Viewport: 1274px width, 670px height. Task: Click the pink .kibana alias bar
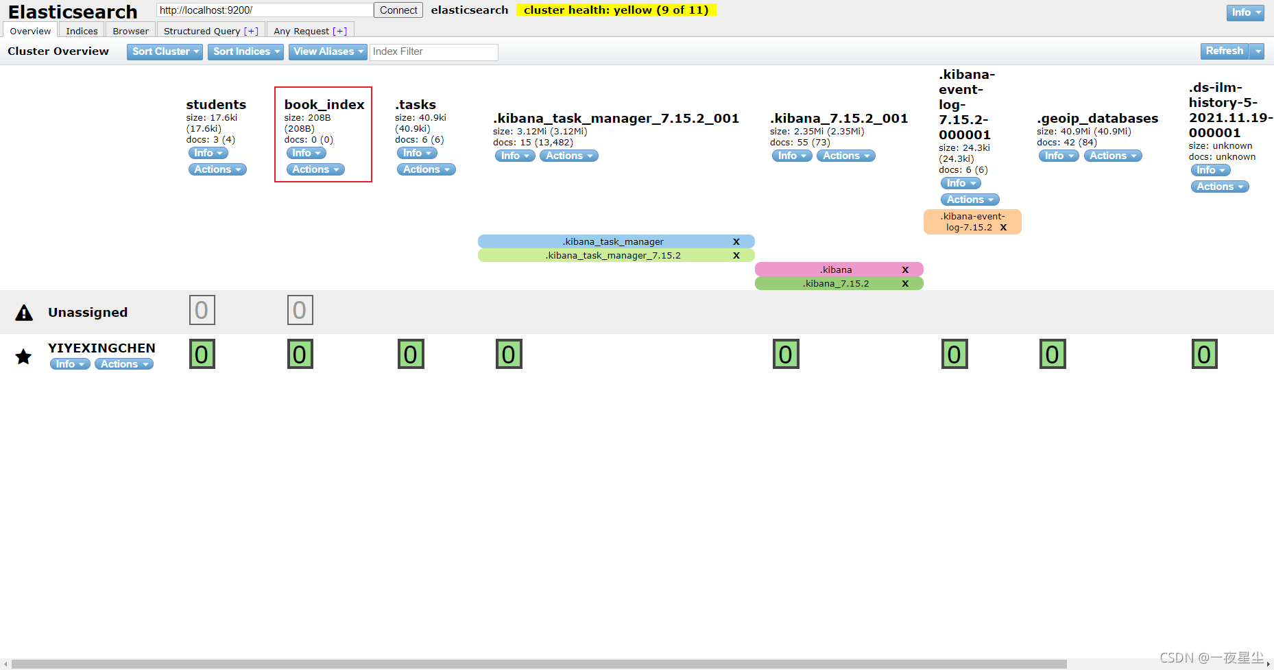click(839, 270)
